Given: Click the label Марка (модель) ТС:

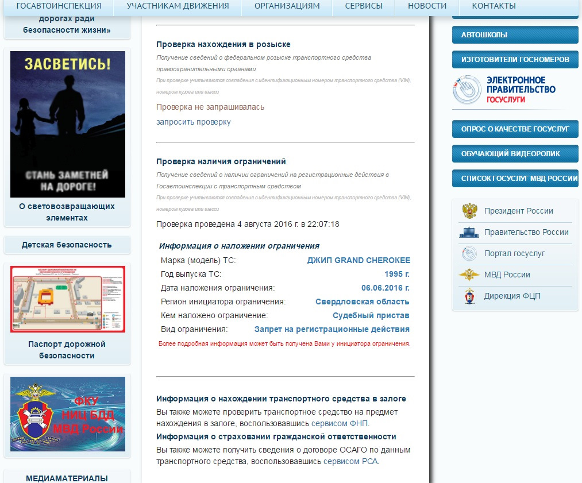Looking at the screenshot, I should tap(198, 260).
